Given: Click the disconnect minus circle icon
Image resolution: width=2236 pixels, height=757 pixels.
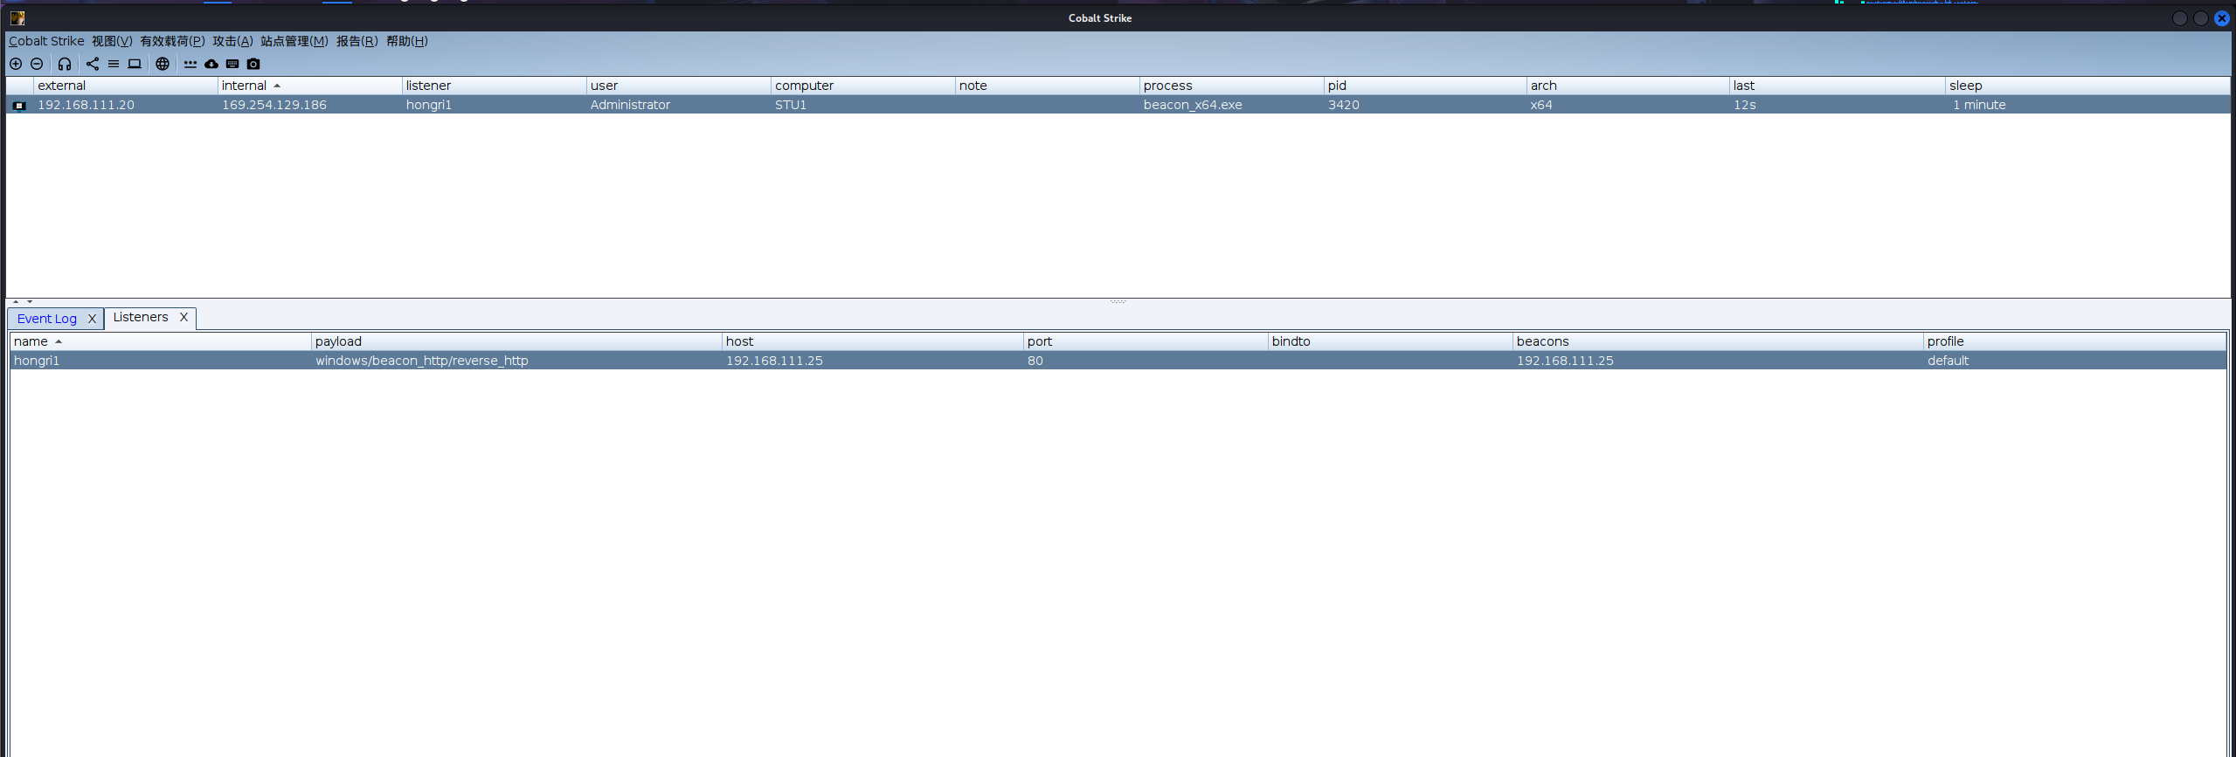Looking at the screenshot, I should pos(37,64).
